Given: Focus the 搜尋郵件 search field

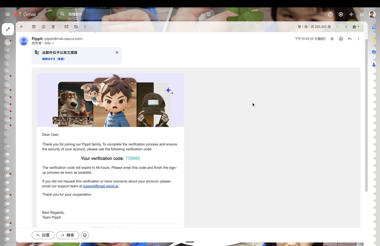Looking at the screenshot, I should point(136,14).
